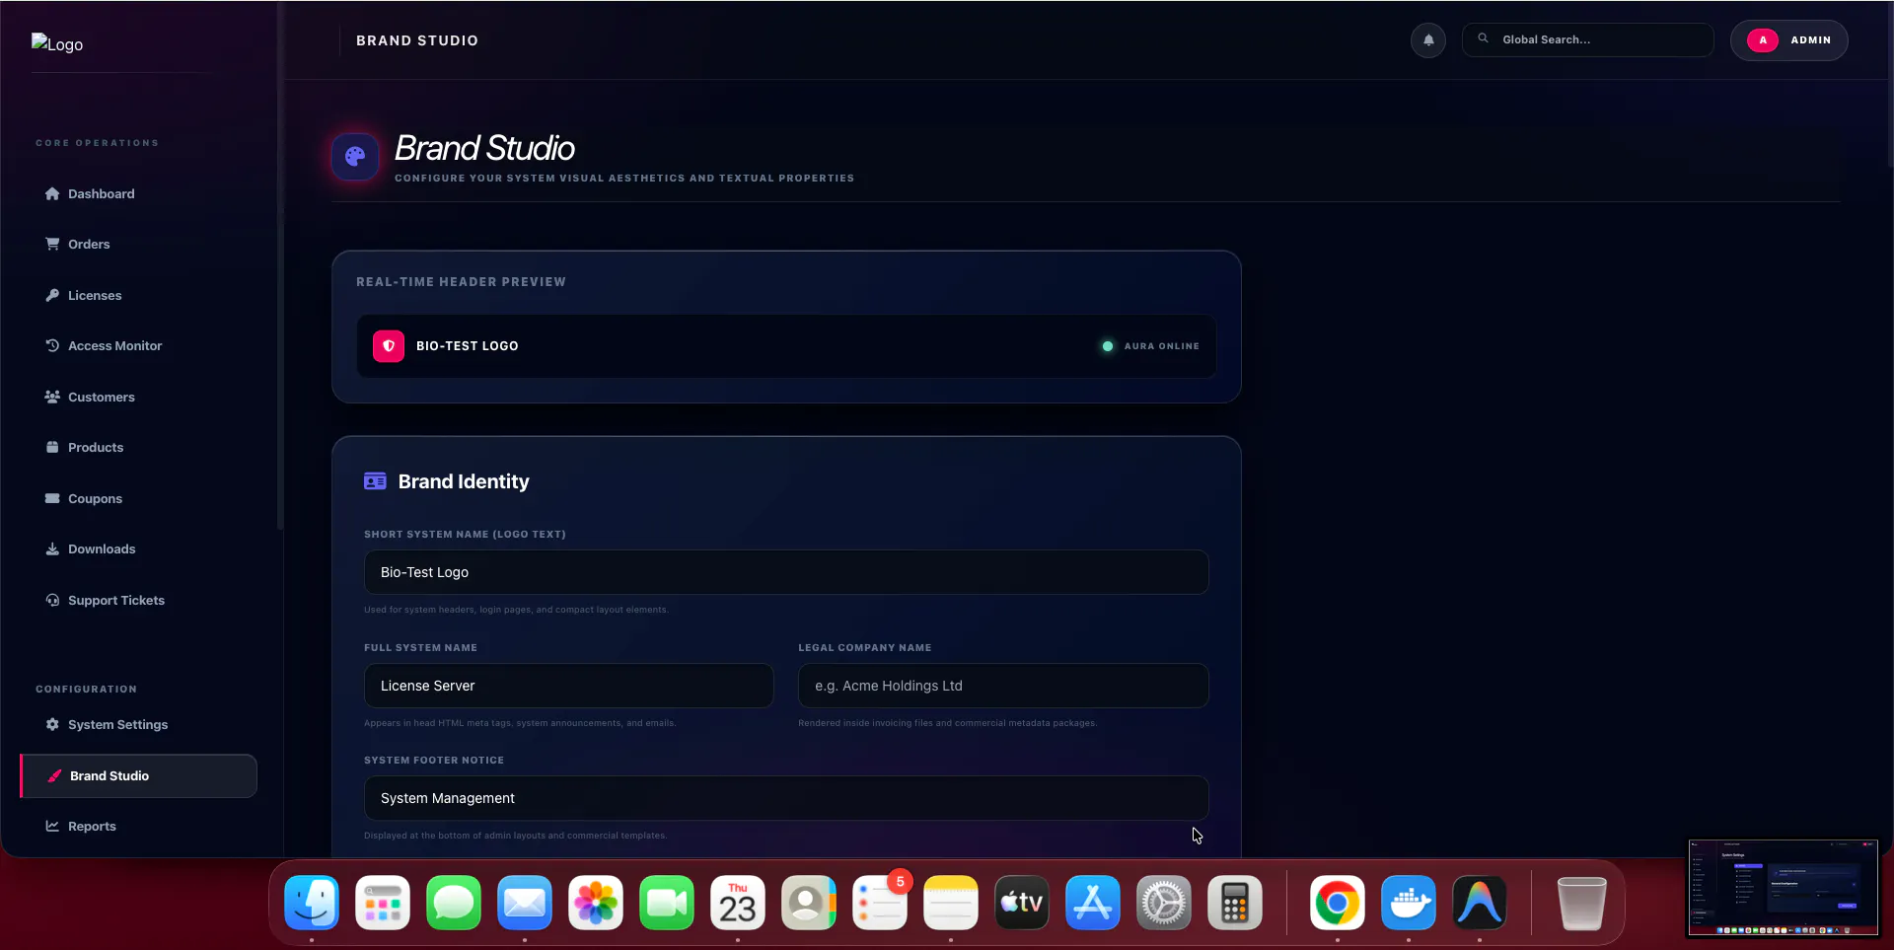Open Docker Desktop from the dock
The image size is (1894, 950).
(x=1409, y=903)
